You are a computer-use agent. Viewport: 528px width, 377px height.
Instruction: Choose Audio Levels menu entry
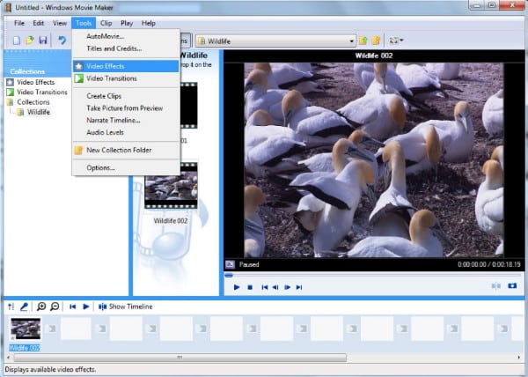point(126,132)
